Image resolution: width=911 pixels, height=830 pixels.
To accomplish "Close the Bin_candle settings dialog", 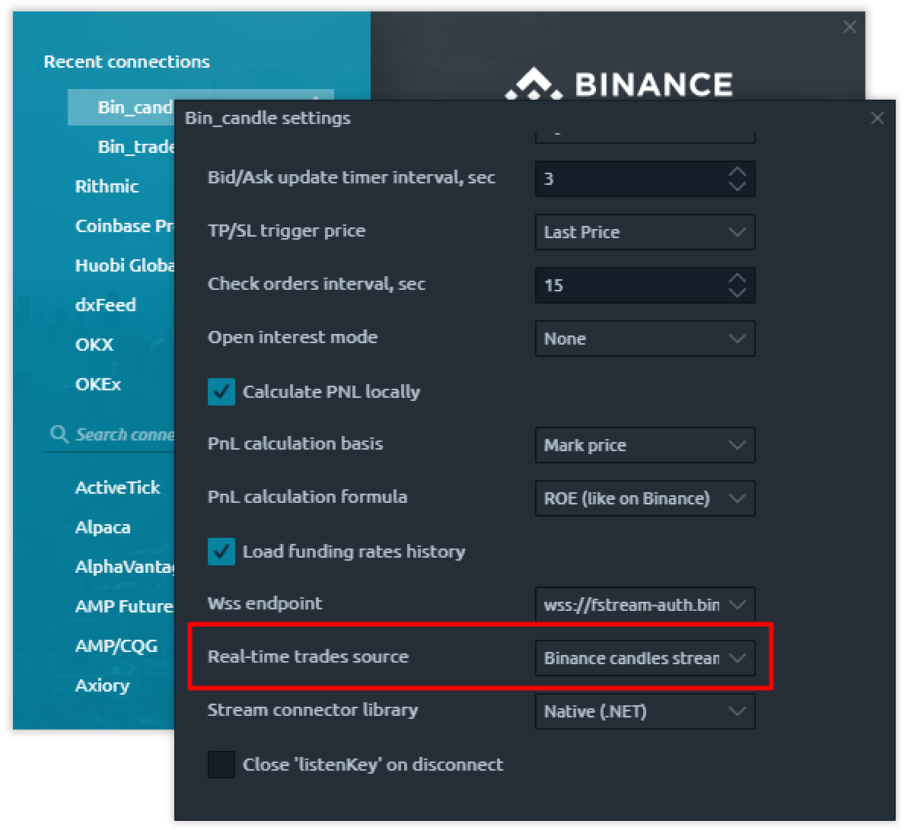I will click(877, 119).
